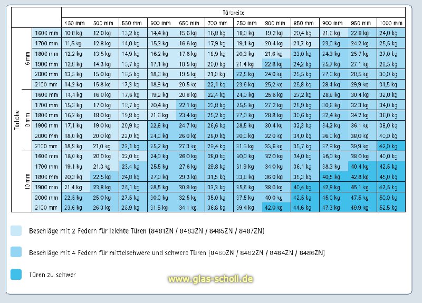
Task: Click the 10,8 kg cell
Action: [x=74, y=33]
